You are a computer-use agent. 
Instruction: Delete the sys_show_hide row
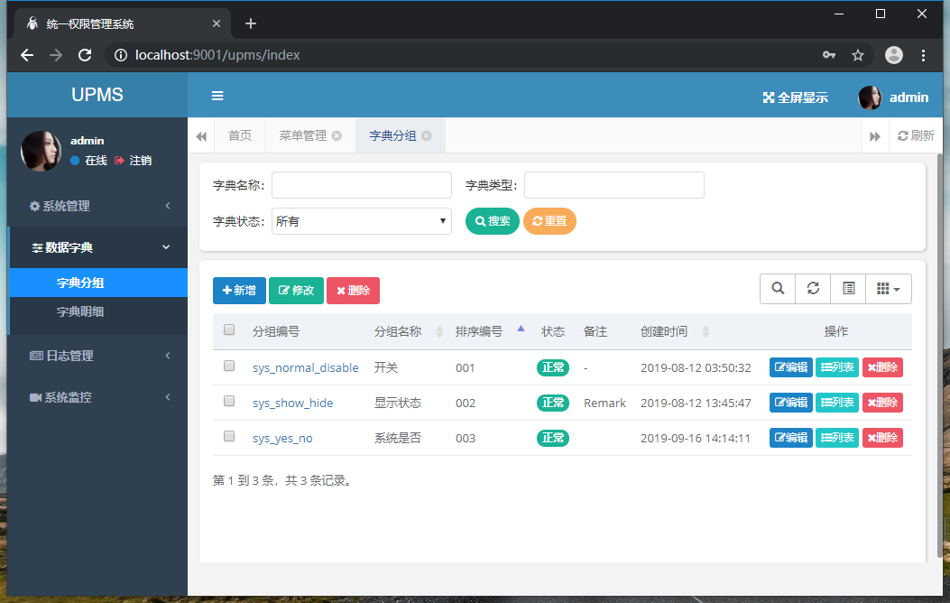click(x=882, y=403)
